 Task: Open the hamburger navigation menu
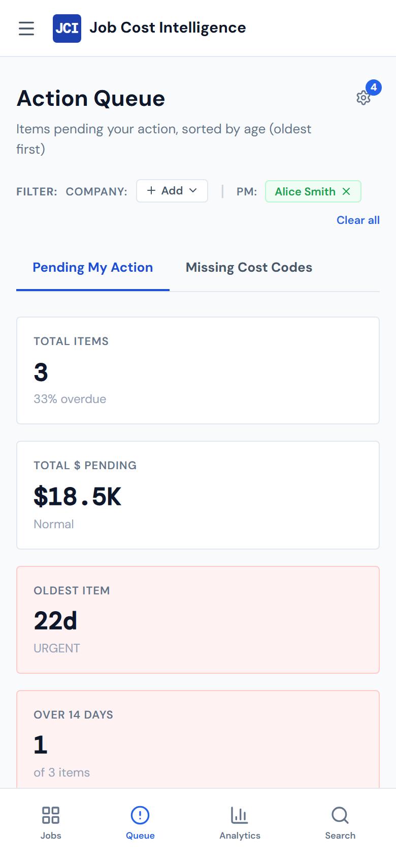point(26,28)
